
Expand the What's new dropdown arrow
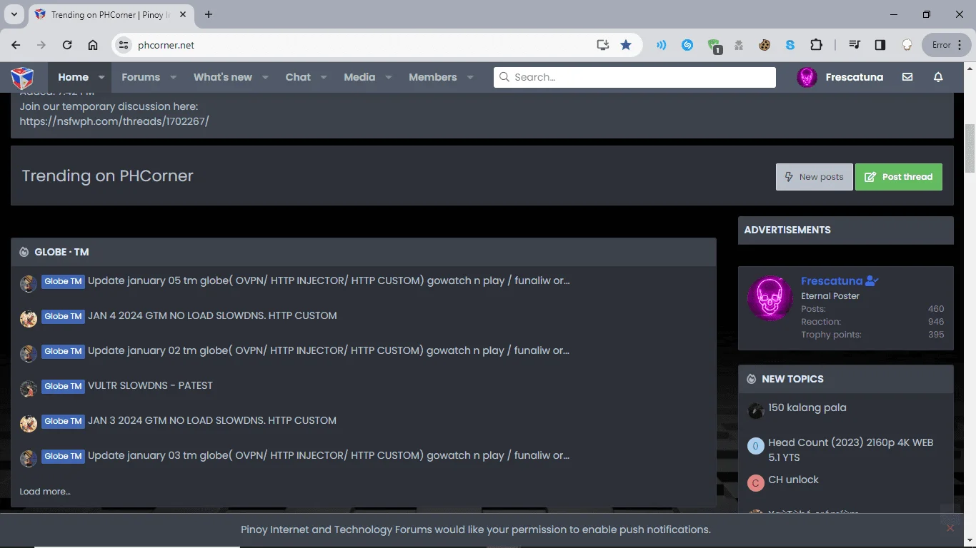point(265,77)
